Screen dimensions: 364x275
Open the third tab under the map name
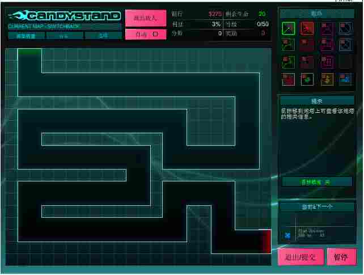point(103,36)
